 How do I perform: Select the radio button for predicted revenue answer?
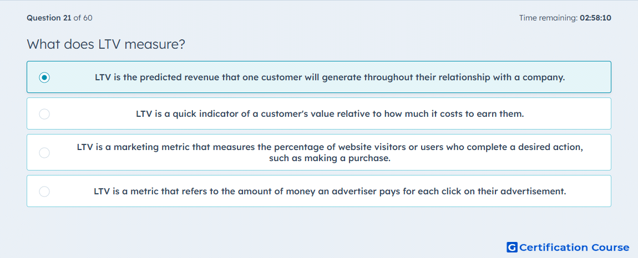(x=44, y=77)
